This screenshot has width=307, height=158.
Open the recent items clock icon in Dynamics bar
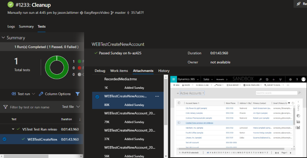(x=267, y=80)
